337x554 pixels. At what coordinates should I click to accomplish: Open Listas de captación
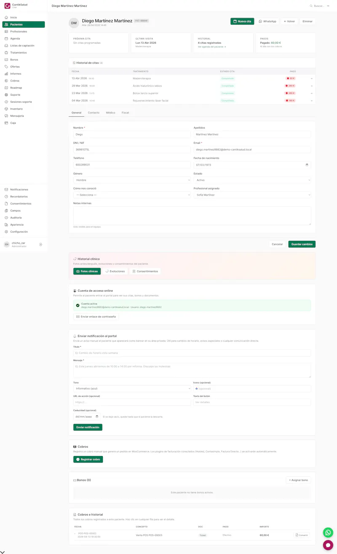[23, 46]
